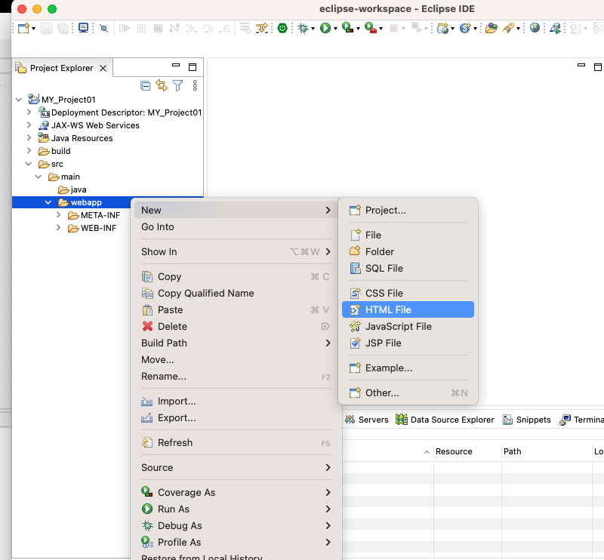604x560 pixels.
Task: Switch to the Data Source Explorer tab
Action: (445, 420)
